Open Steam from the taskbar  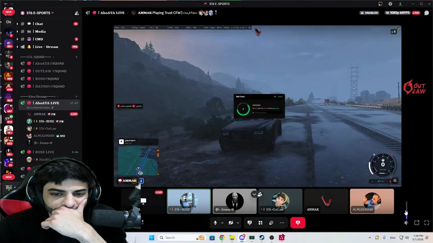click(x=262, y=238)
